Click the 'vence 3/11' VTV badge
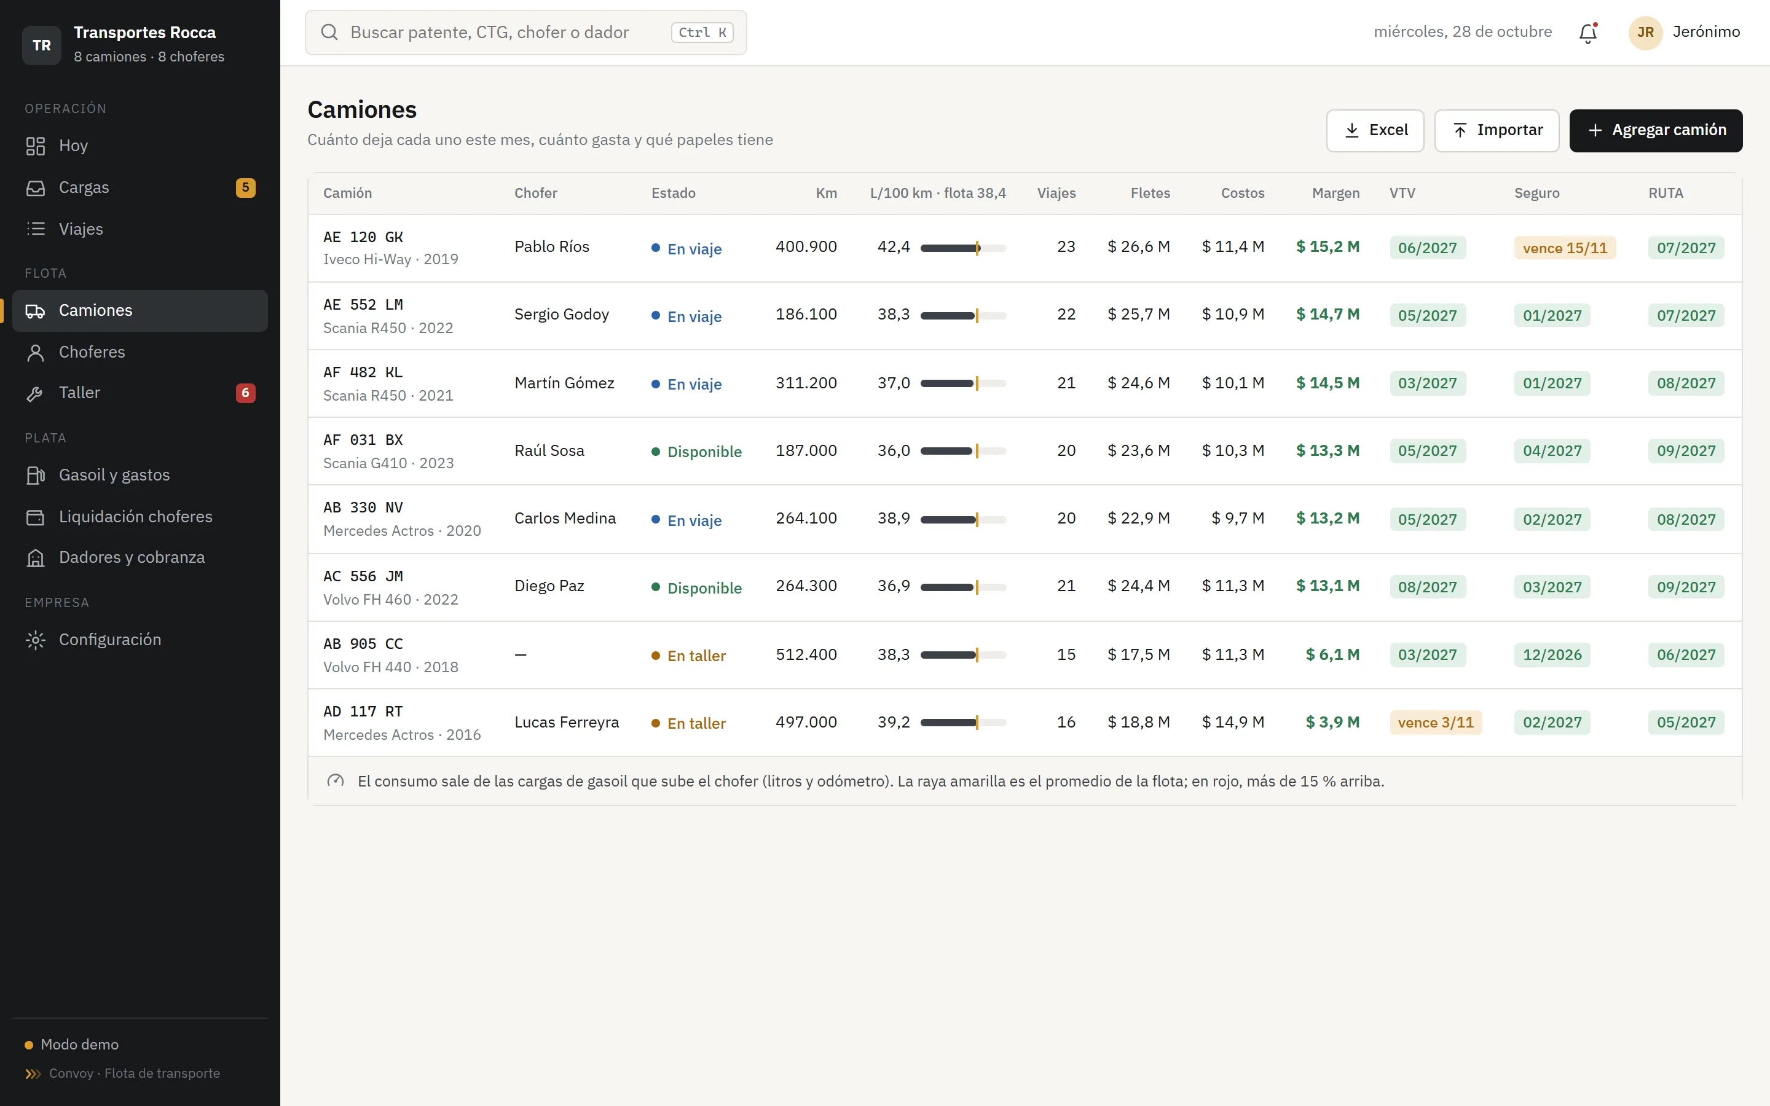1770x1106 pixels. (x=1435, y=723)
